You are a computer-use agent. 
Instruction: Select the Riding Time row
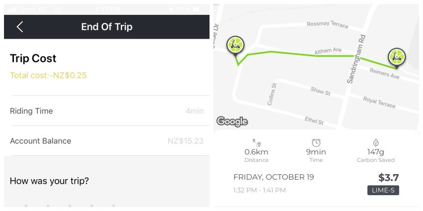pyautogui.click(x=106, y=111)
